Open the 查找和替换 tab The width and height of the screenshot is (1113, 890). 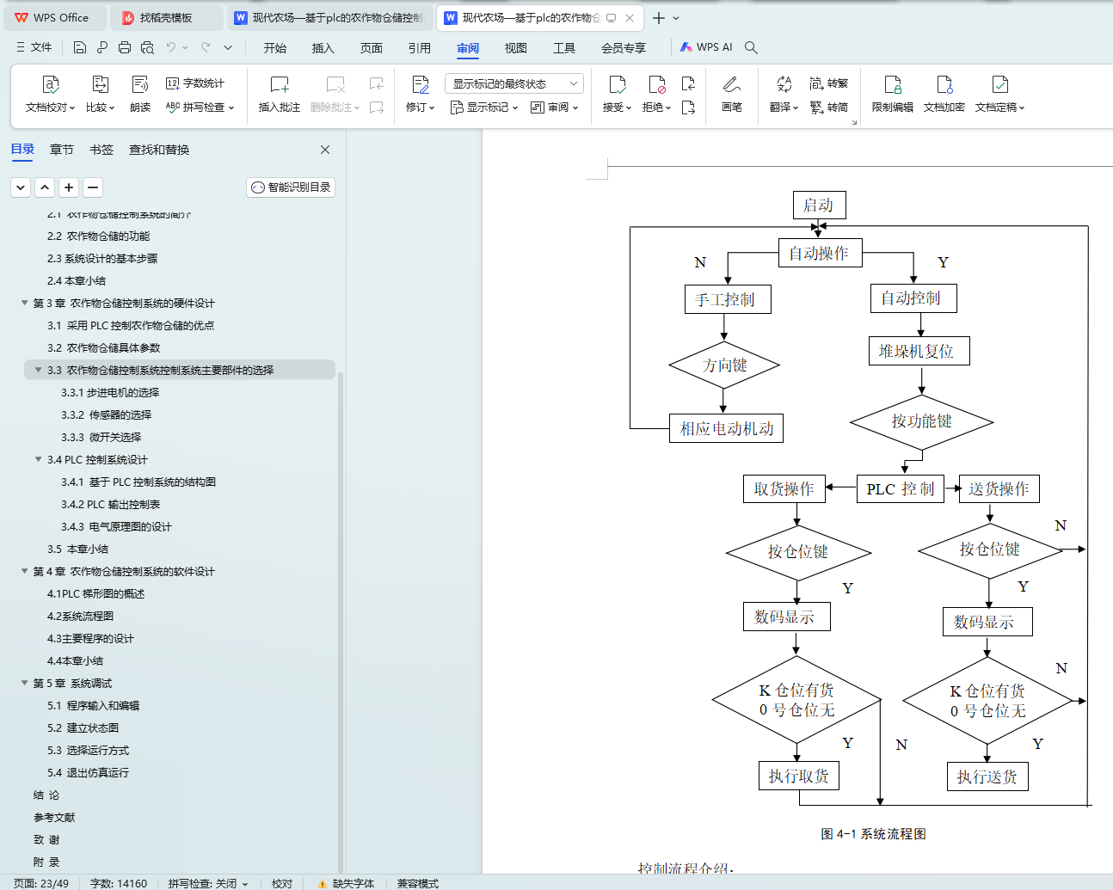[x=159, y=150]
